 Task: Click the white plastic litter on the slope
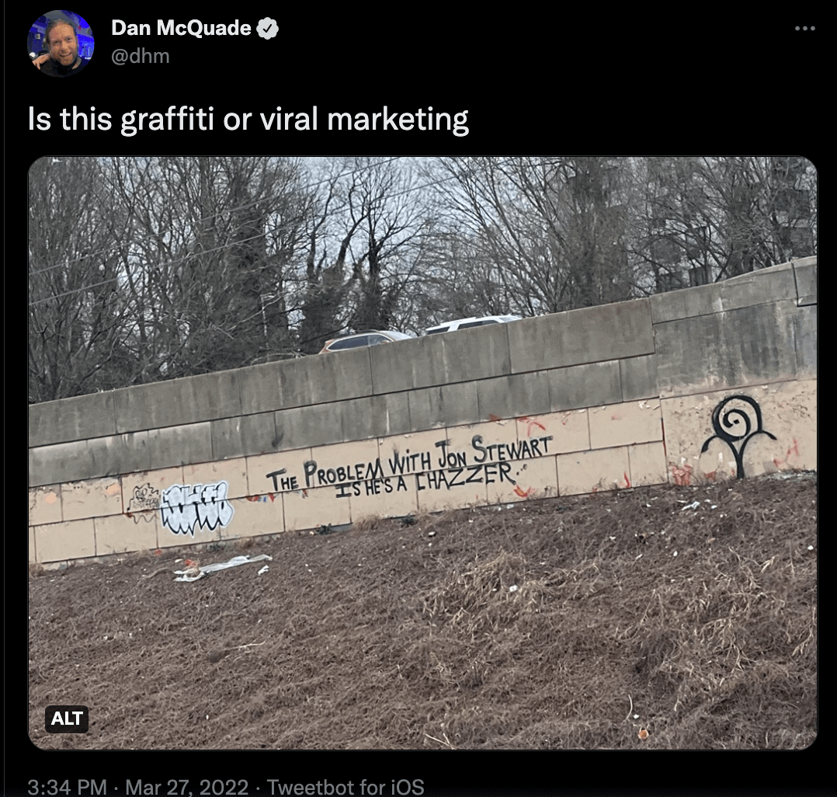tap(222, 567)
